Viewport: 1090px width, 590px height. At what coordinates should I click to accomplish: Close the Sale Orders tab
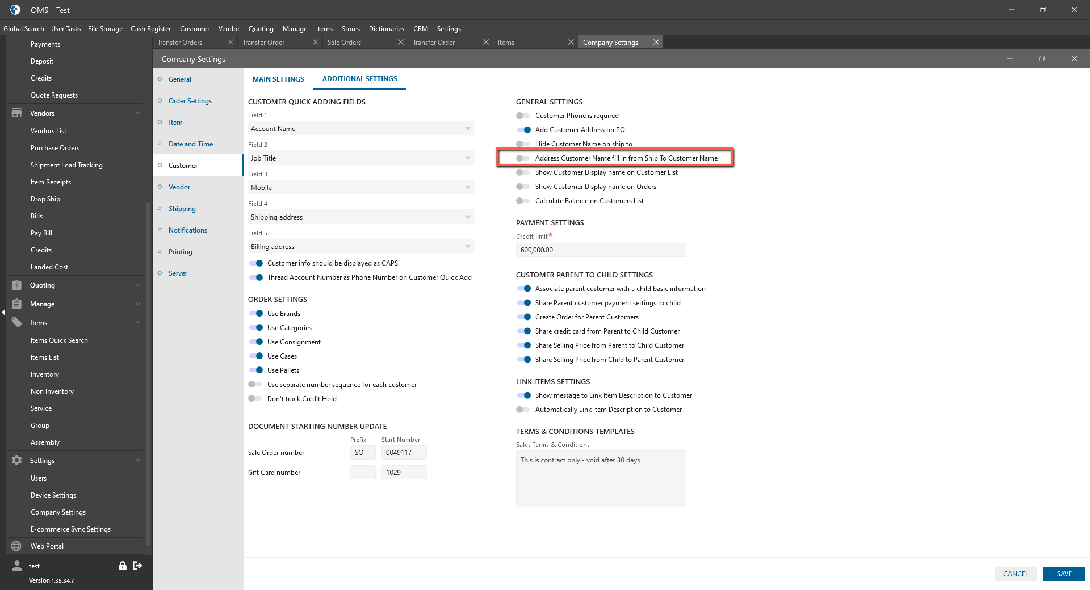click(401, 43)
